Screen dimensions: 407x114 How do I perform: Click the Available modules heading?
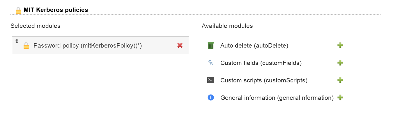click(x=227, y=26)
